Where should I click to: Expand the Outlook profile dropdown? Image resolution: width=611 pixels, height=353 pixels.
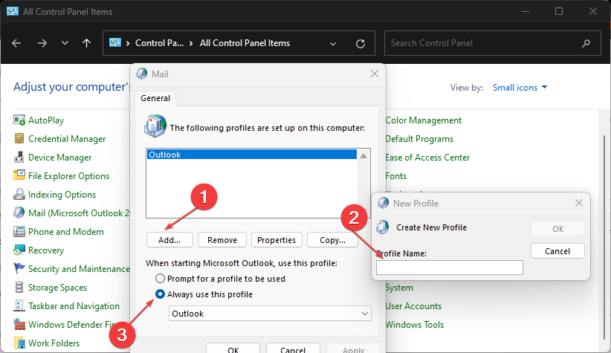(270, 314)
